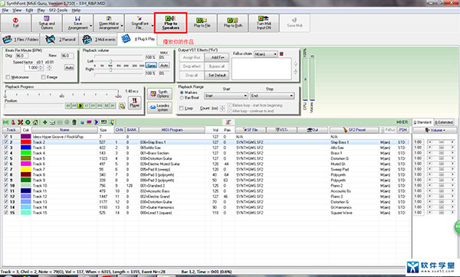Uncheck the checkbox for track 2

point(6,142)
